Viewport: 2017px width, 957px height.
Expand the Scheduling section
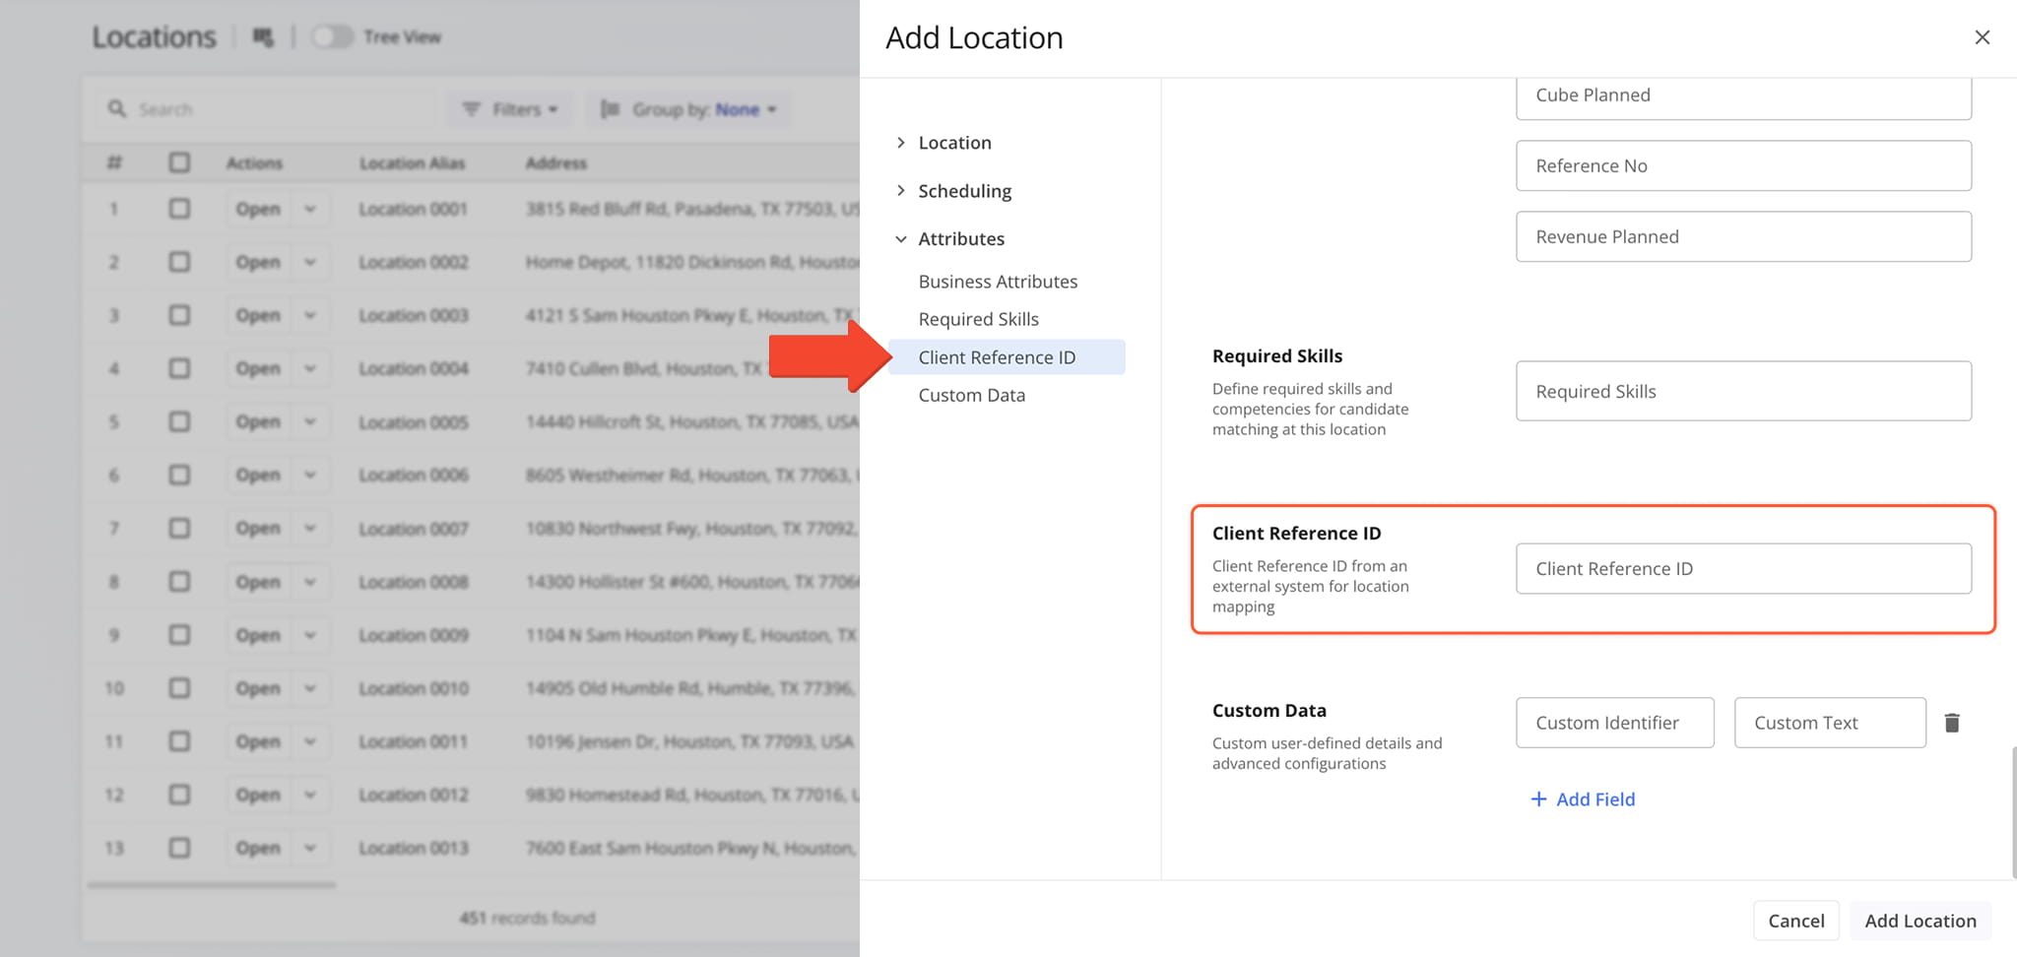(900, 191)
